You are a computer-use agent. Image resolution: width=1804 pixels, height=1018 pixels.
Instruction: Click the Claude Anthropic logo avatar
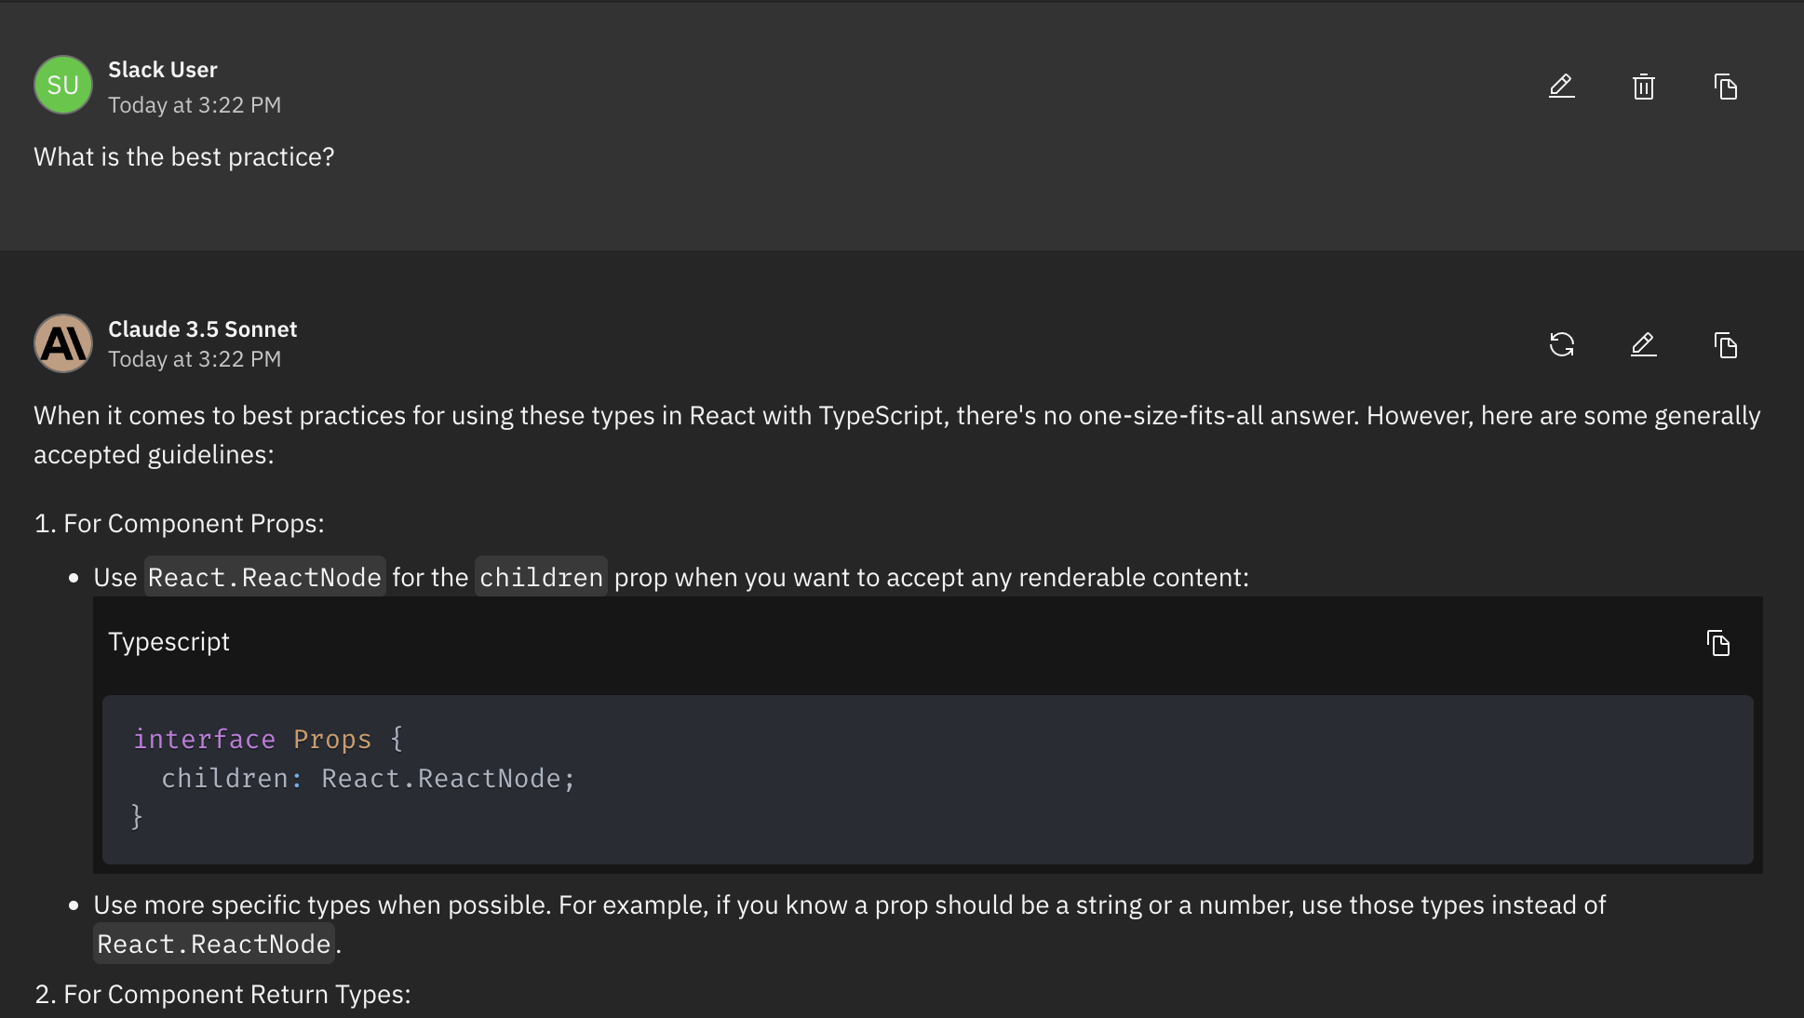(x=63, y=343)
